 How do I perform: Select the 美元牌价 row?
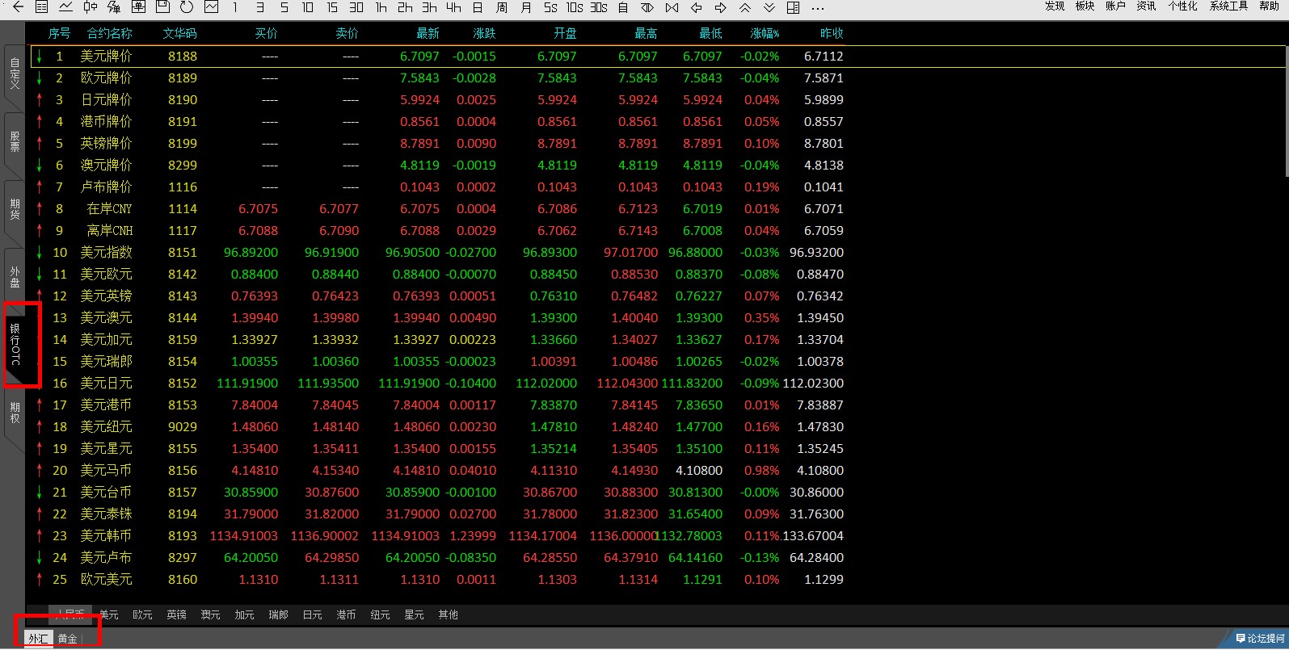click(658, 57)
